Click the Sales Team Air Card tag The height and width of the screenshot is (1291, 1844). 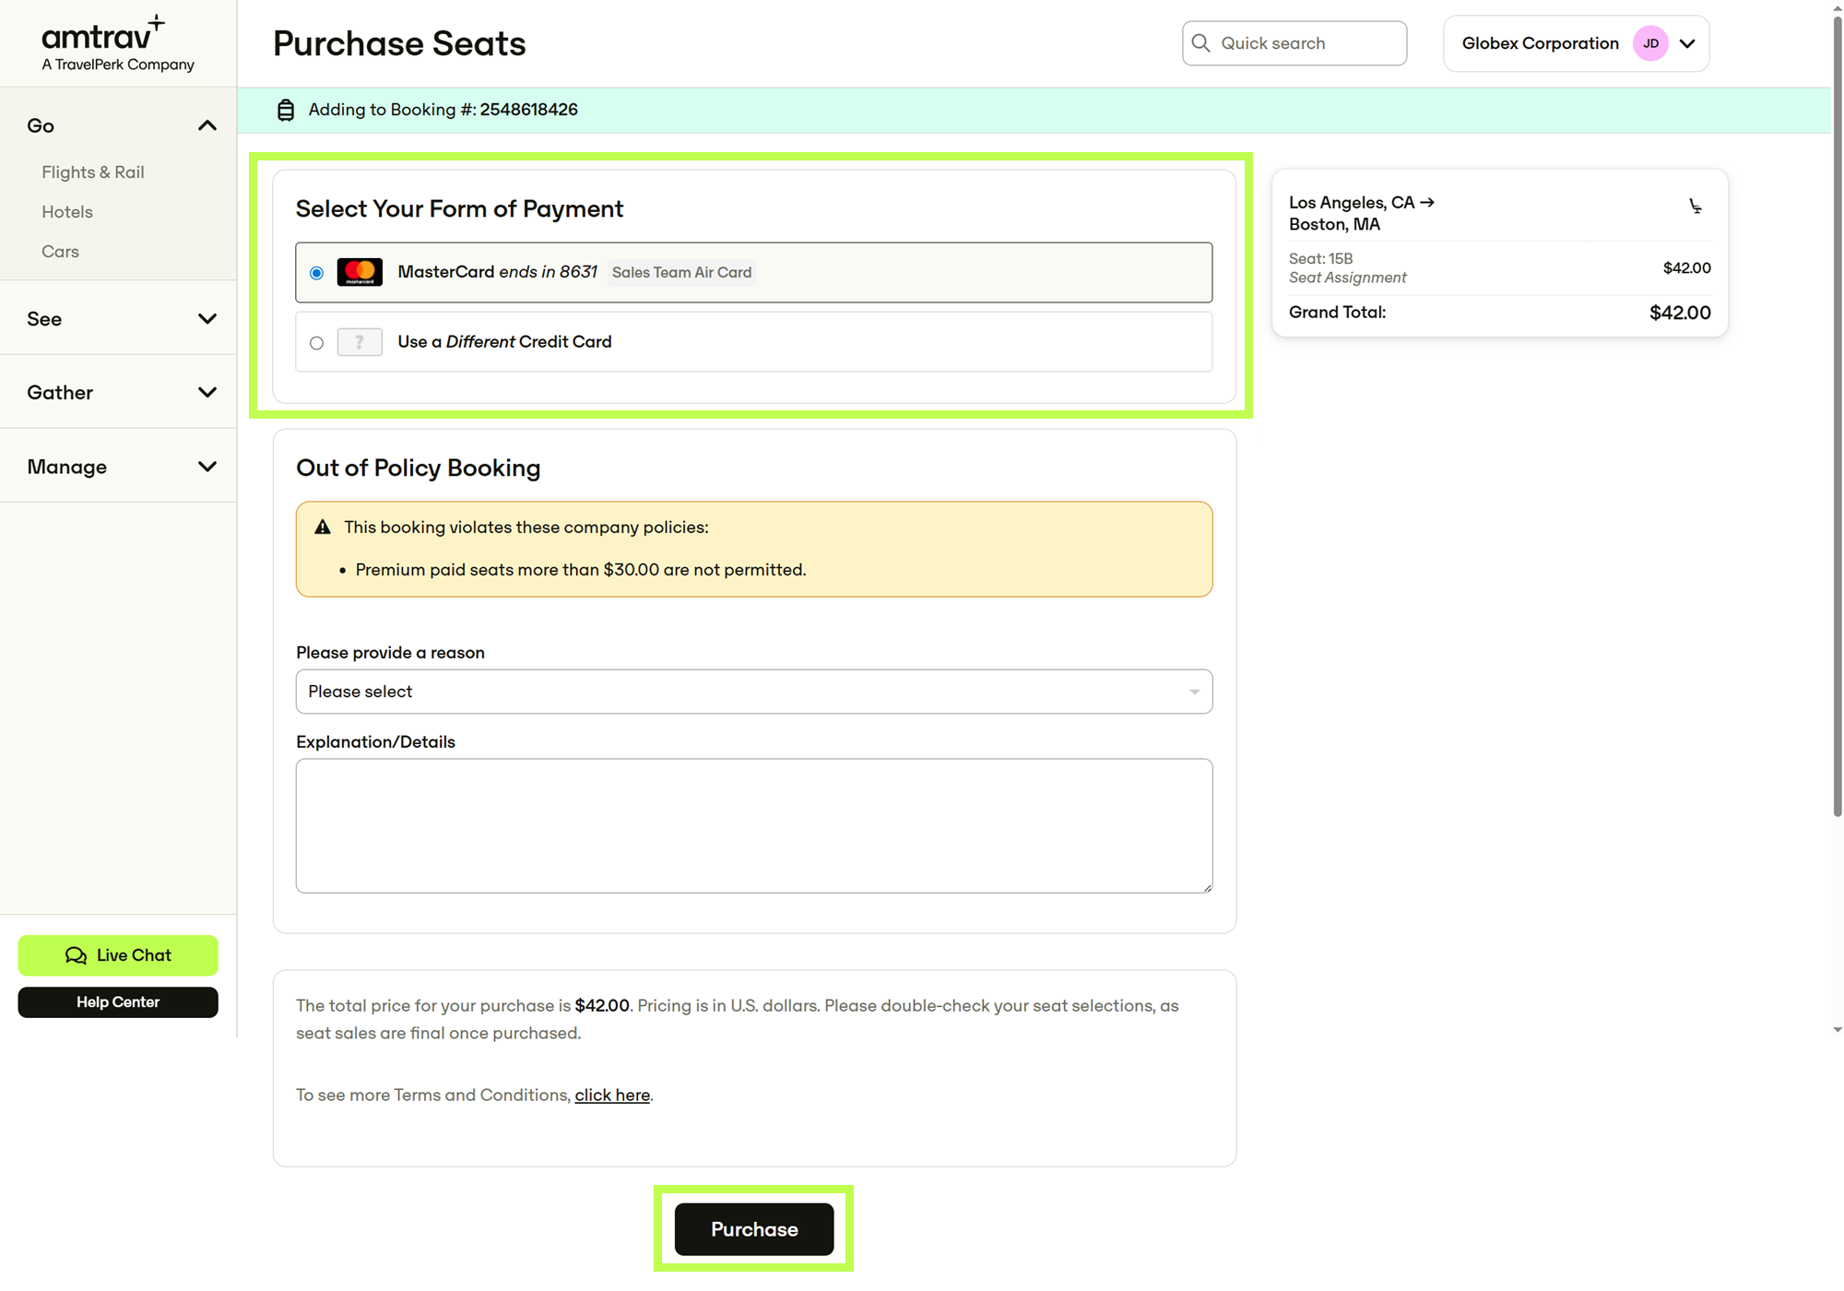click(681, 272)
